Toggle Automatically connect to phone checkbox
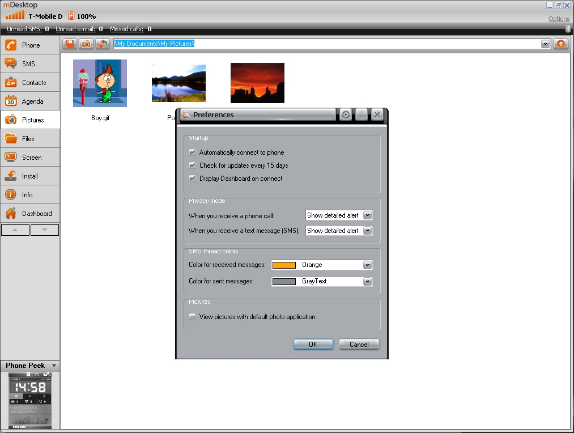 pos(192,152)
